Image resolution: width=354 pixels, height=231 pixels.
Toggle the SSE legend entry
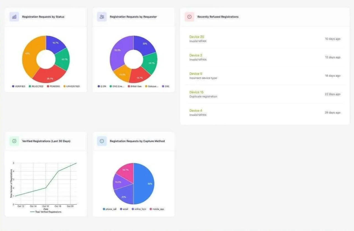tap(166, 86)
